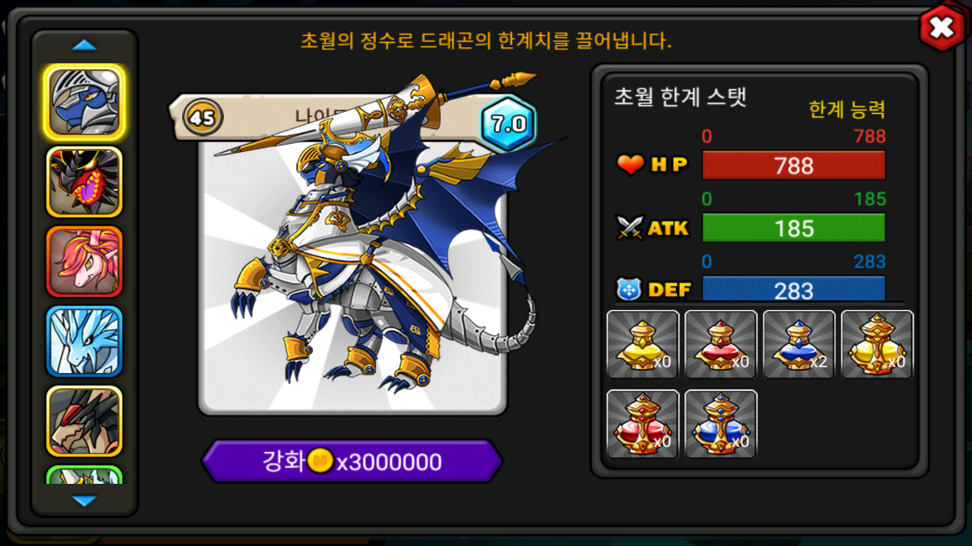972x546 pixels.
Task: Select the blue armored knight dragon portrait
Action: pos(85,103)
